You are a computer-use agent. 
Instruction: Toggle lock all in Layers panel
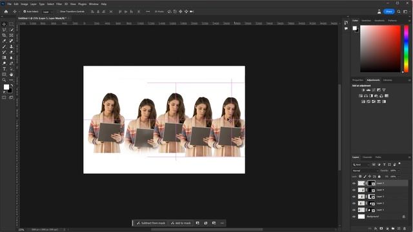point(379,177)
